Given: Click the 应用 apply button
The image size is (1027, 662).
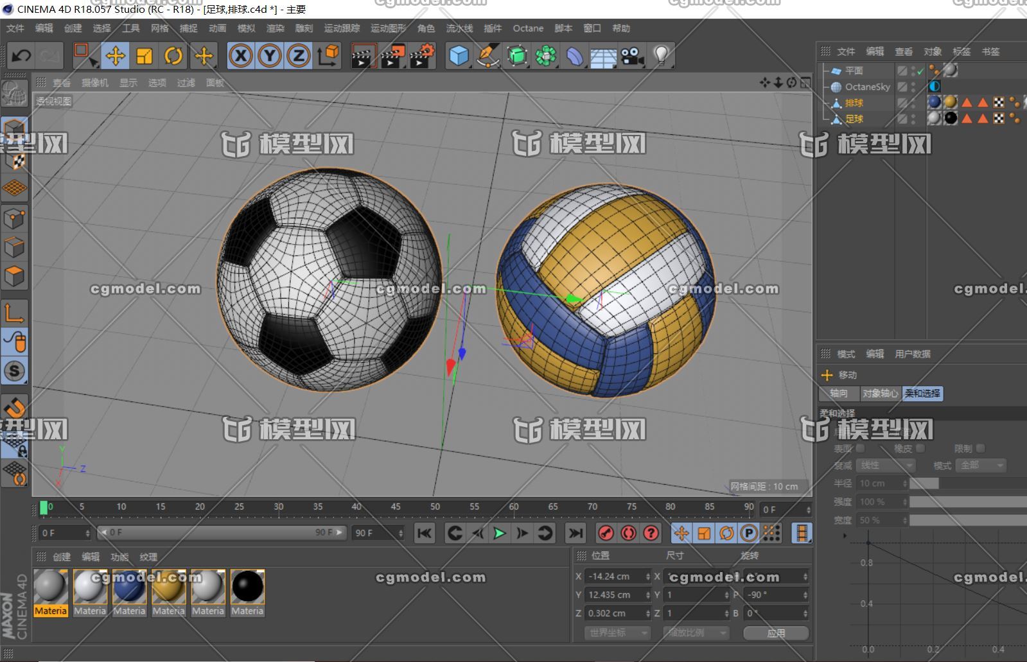Looking at the screenshot, I should tap(776, 633).
